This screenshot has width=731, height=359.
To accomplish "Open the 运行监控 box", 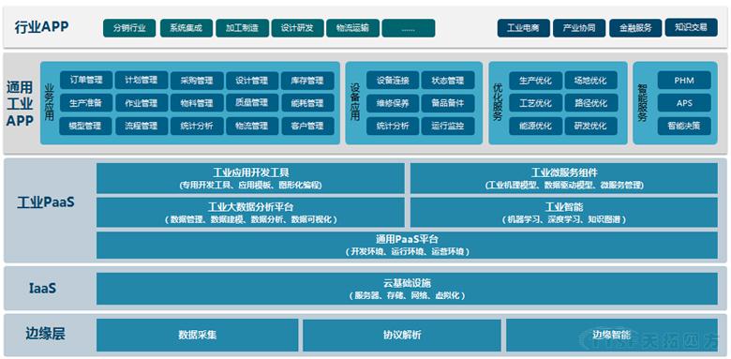I will [448, 126].
